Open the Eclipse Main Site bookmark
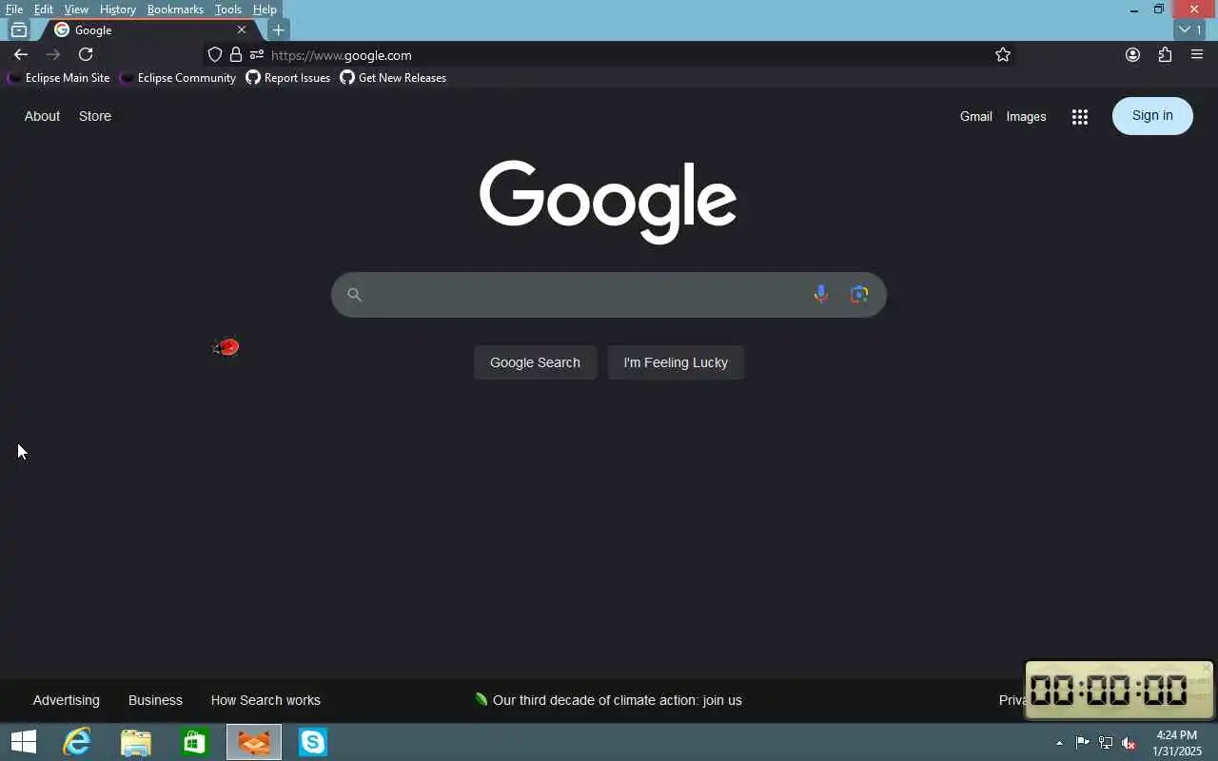This screenshot has height=761, width=1218. tap(58, 78)
